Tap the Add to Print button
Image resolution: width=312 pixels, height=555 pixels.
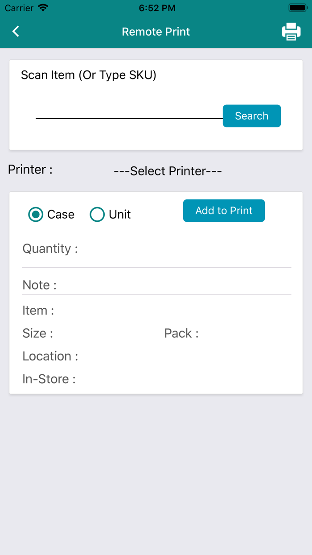click(224, 211)
